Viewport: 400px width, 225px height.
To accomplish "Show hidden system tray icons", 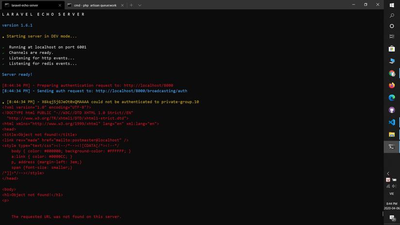I will click(388, 174).
